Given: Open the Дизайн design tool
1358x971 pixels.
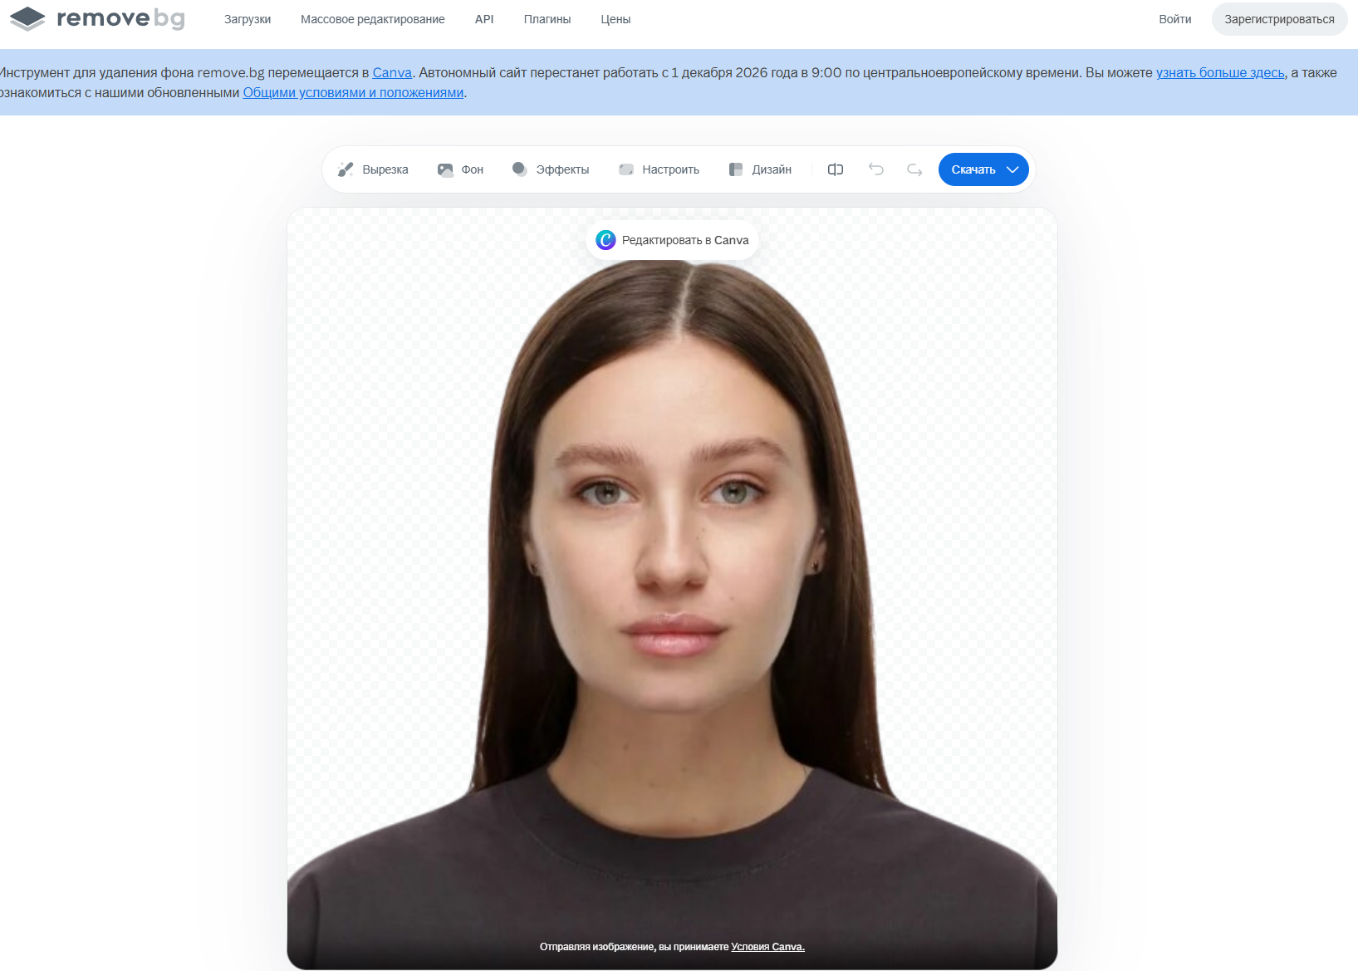Looking at the screenshot, I should point(760,169).
